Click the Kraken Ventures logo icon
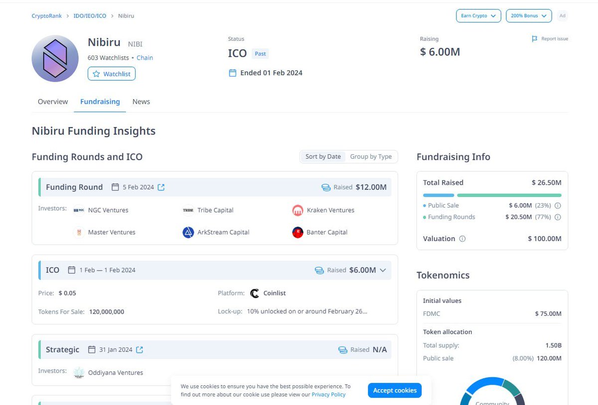The width and height of the screenshot is (598, 405). (298, 210)
